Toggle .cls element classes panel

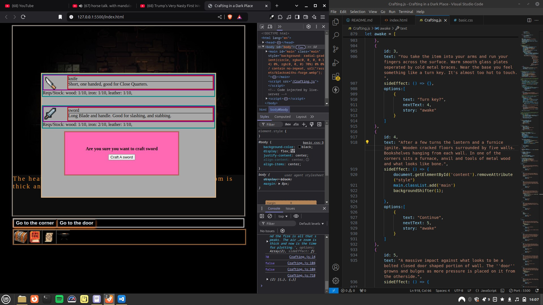pos(296,124)
